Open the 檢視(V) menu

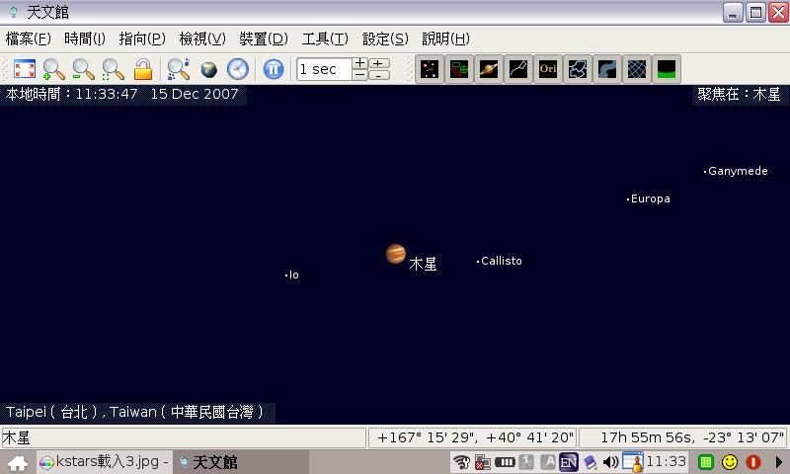[202, 39]
